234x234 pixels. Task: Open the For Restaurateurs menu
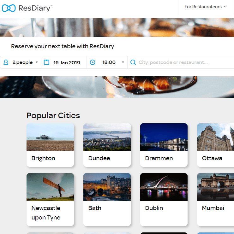(x=206, y=7)
